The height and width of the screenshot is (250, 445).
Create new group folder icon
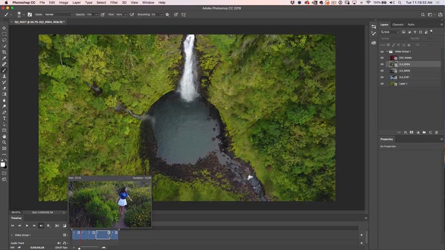coord(424,132)
